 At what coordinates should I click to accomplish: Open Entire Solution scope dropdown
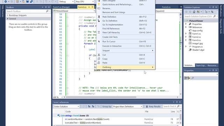(x=66, y=106)
